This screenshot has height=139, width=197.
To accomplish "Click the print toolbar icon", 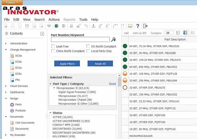I will (x=49, y=26).
